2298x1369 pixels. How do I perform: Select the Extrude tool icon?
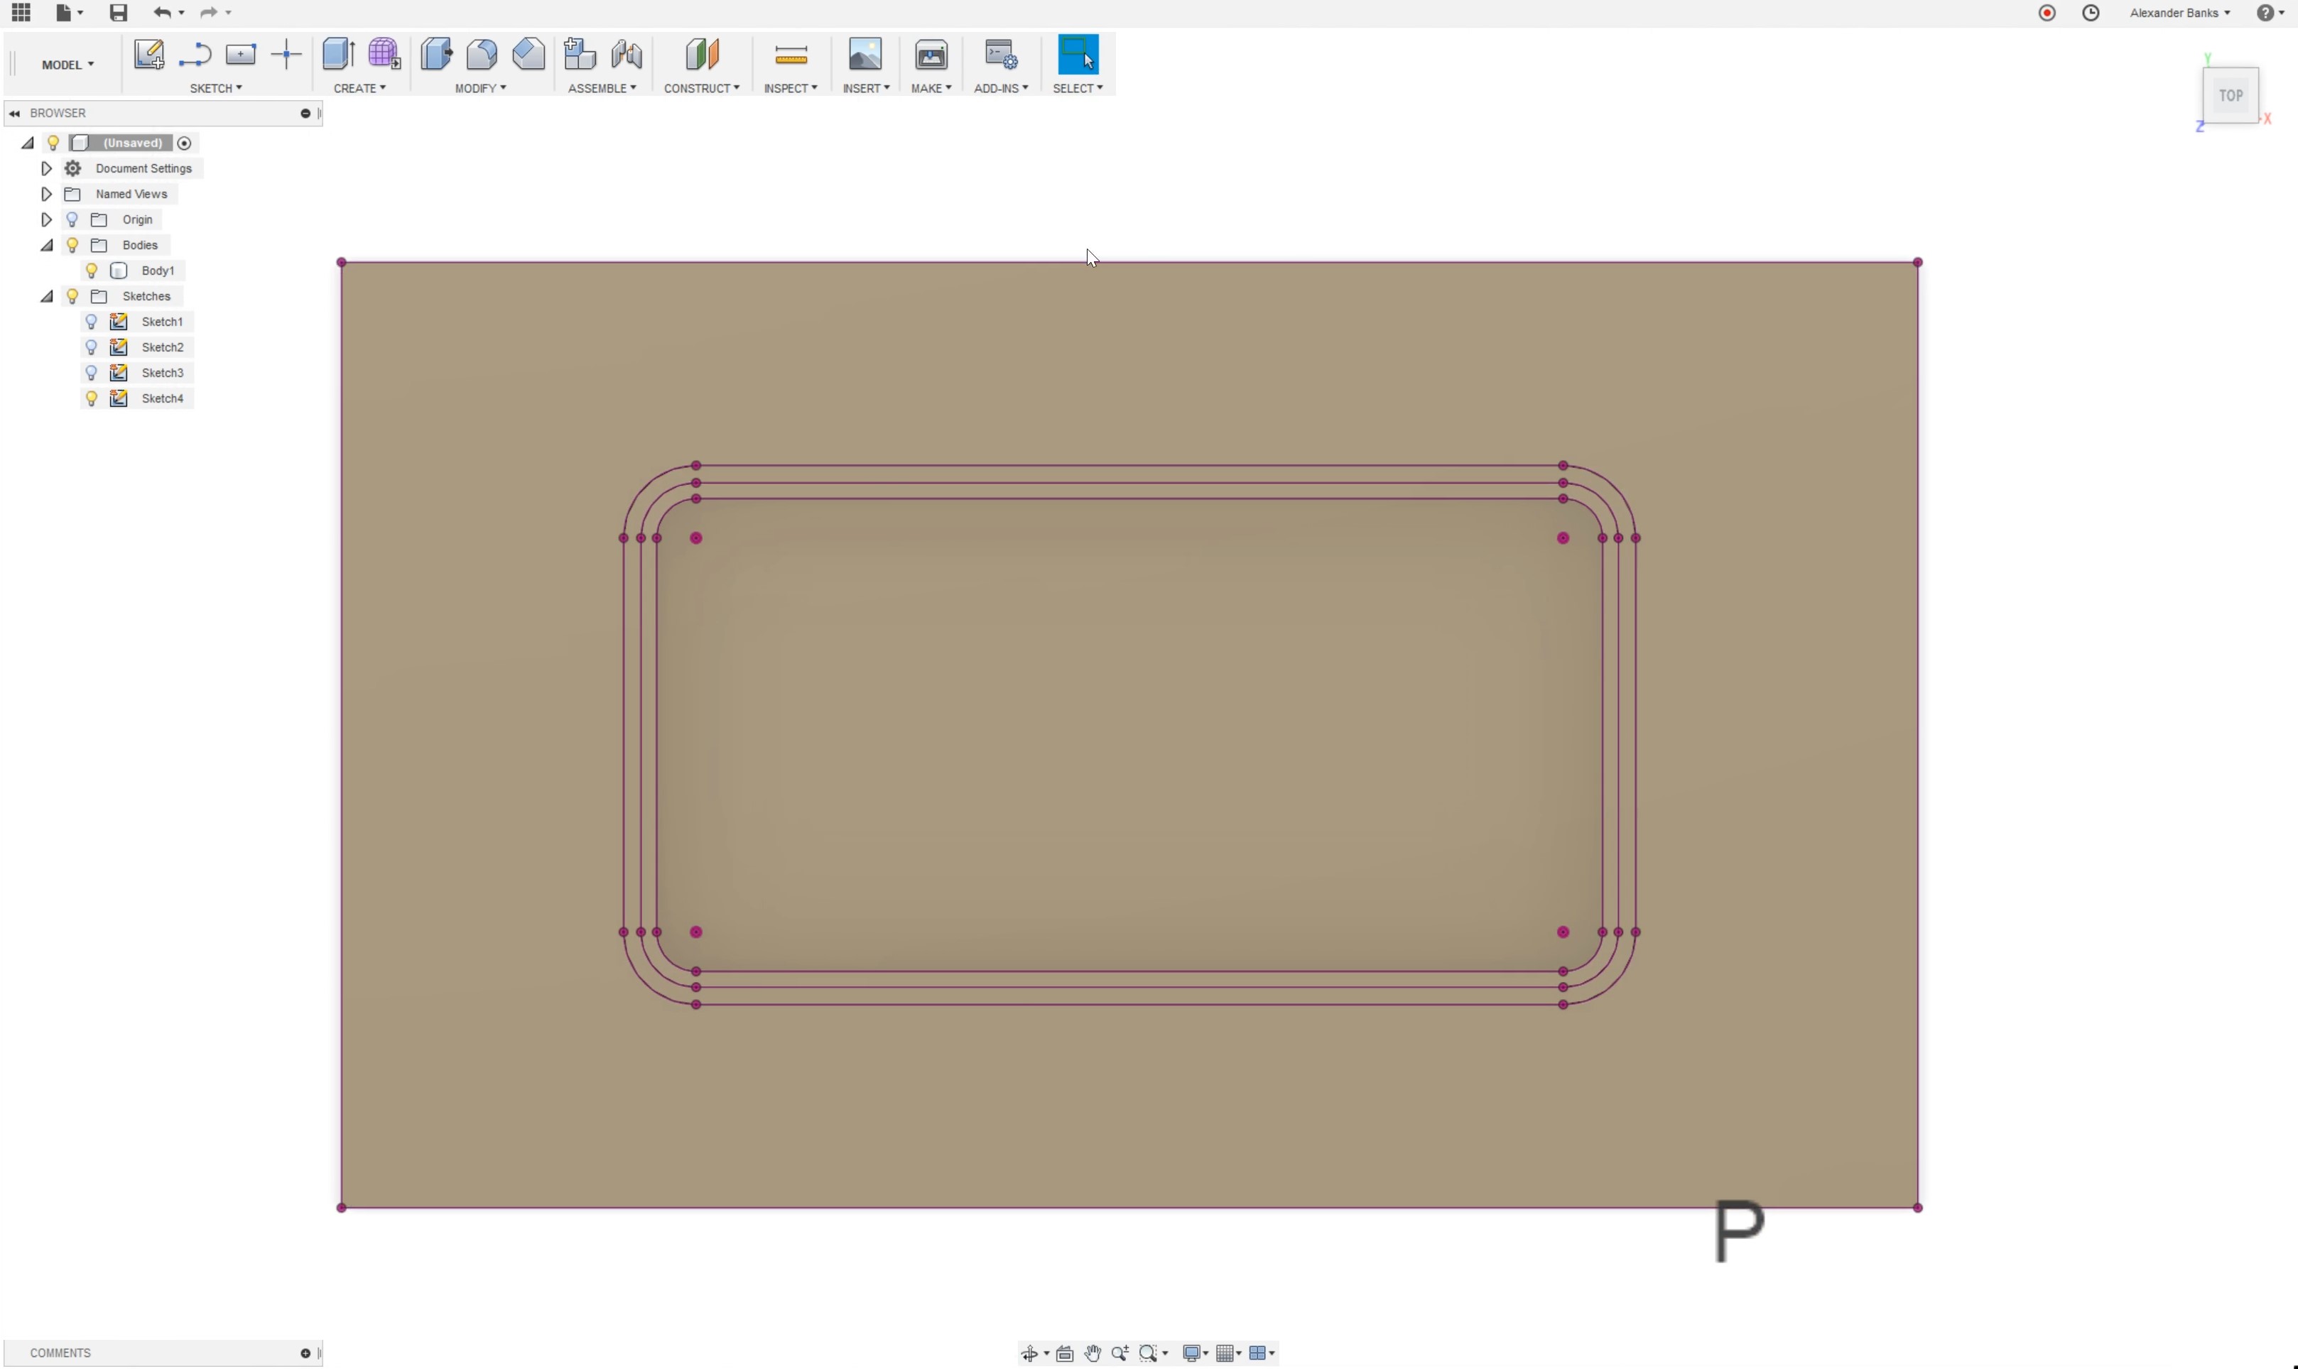click(x=338, y=55)
